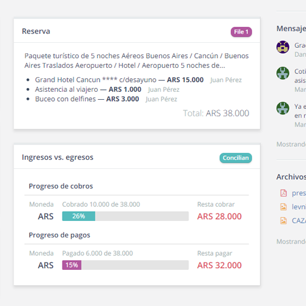Click the teal Concilian badge
Screen dimensions: 306x306
(236, 158)
